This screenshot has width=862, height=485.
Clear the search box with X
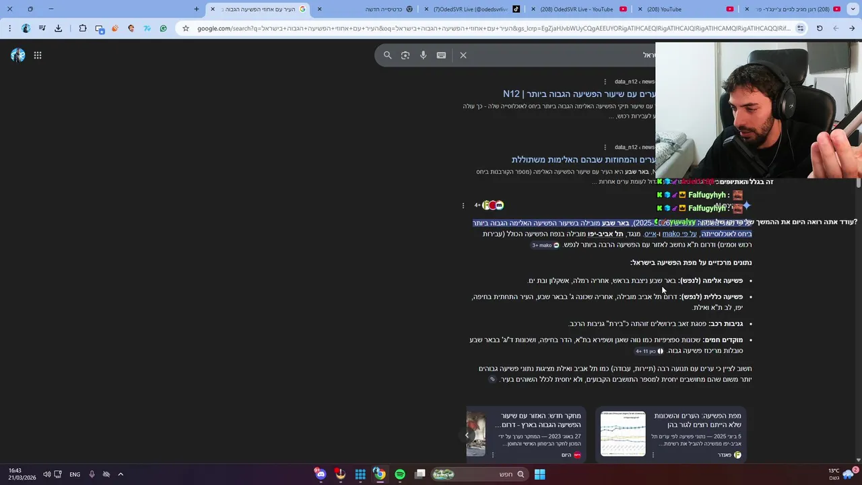(463, 55)
